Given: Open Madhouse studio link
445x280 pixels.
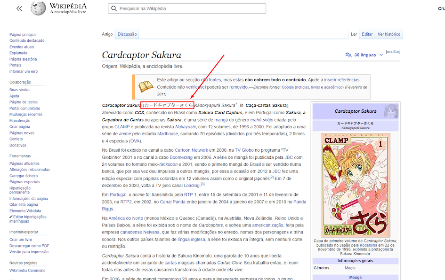Looking at the screenshot, I should (x=168, y=134).
